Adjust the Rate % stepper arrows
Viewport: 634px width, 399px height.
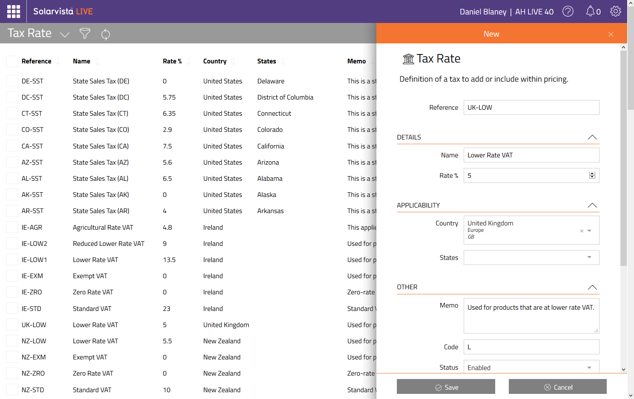point(592,175)
